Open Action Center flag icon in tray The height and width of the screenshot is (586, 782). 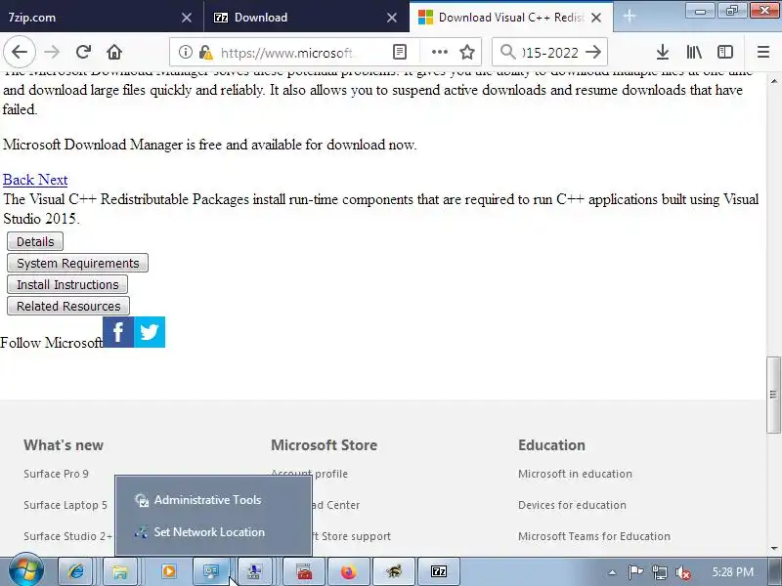[x=635, y=572]
